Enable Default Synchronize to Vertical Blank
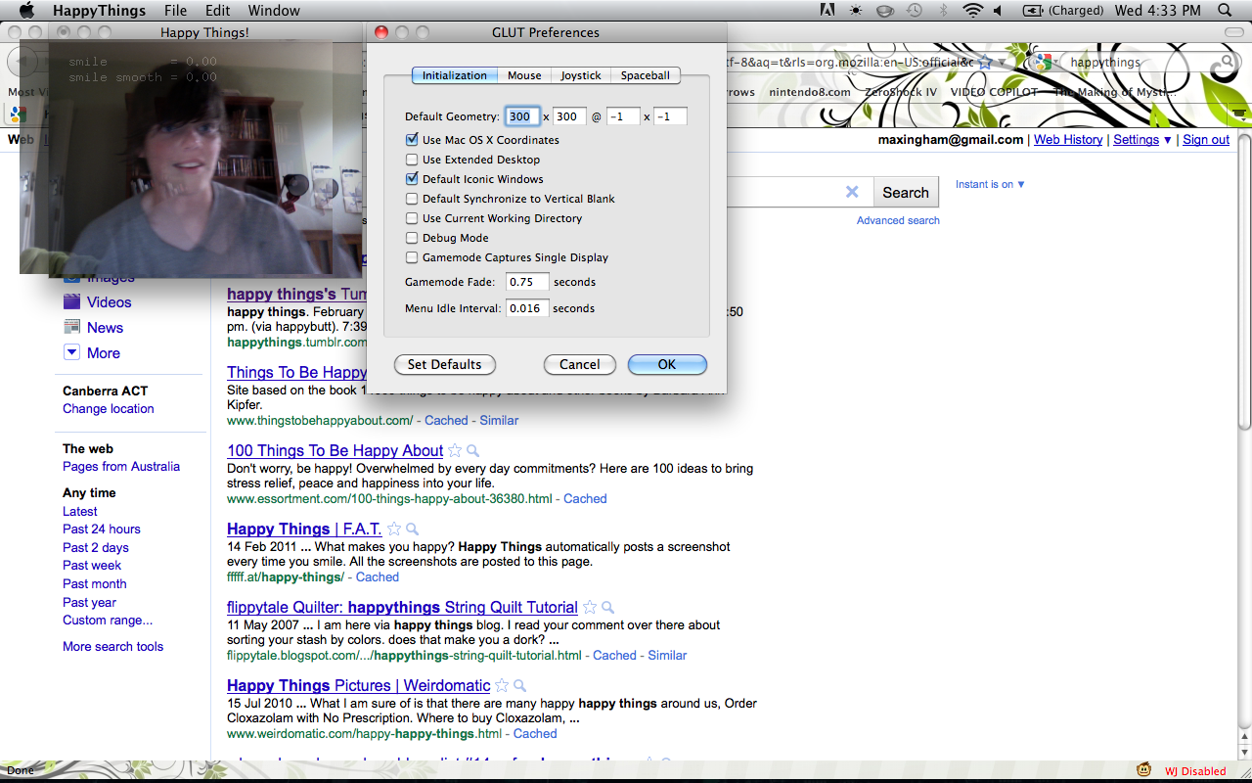The image size is (1252, 783). 412,199
